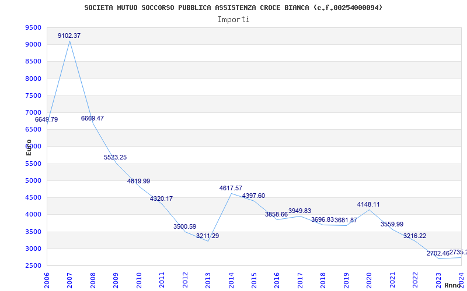Select the 2013 x-axis year label
This screenshot has width=467, height=291.
click(x=208, y=280)
